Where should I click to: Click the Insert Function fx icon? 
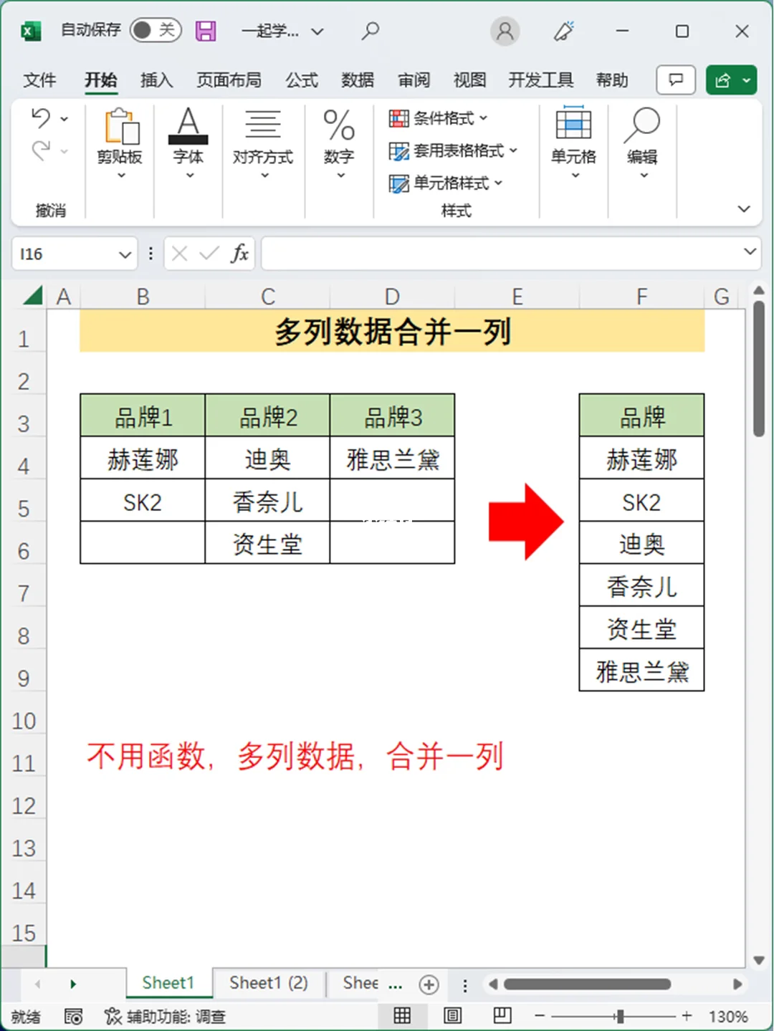(x=239, y=254)
